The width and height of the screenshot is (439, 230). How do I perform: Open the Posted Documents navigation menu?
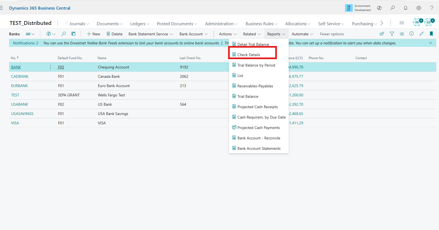point(177,24)
